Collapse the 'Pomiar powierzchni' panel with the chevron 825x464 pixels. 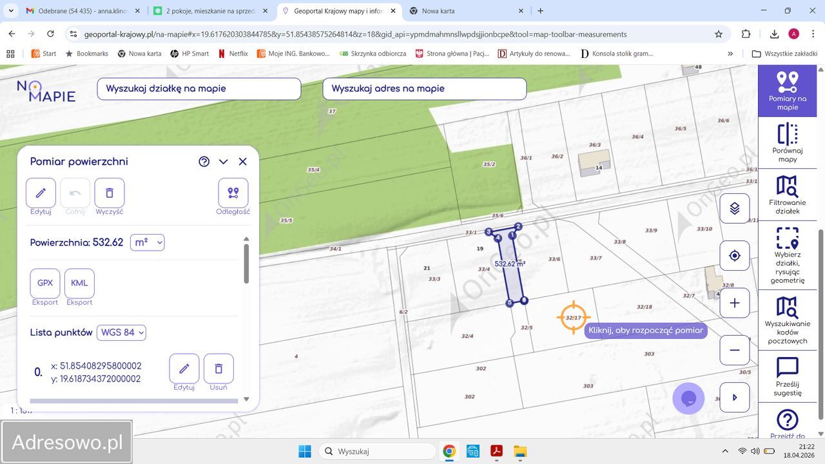223,162
